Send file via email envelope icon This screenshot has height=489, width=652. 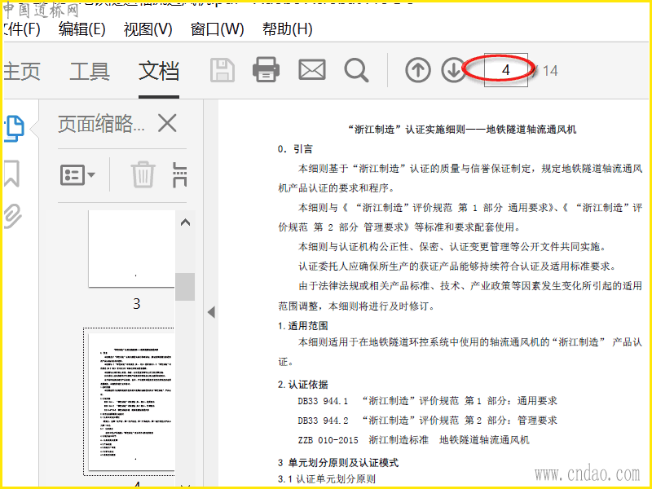click(312, 70)
